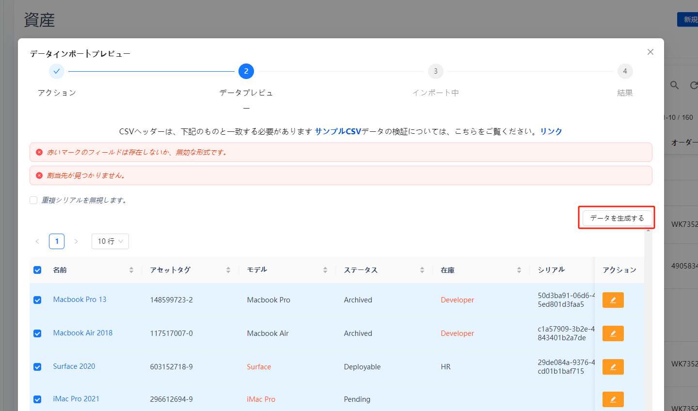
Task: Uncheck the Surface 2020 row selection
Action: [x=37, y=367]
